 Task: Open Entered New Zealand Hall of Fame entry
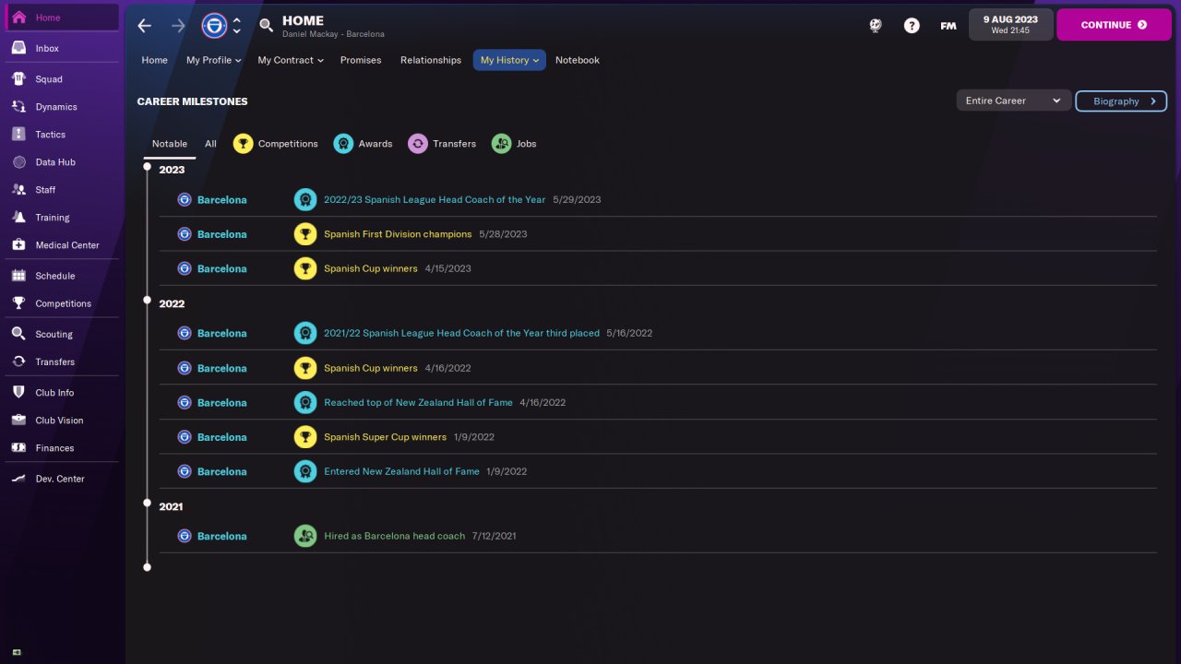(401, 471)
